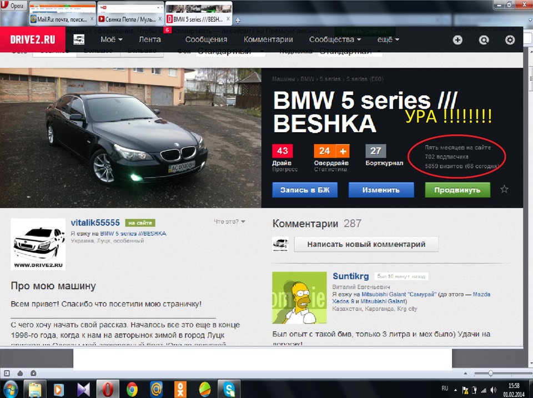This screenshot has height=398, width=533.
Task: Open Комментарии in the navbar
Action: pos(268,40)
